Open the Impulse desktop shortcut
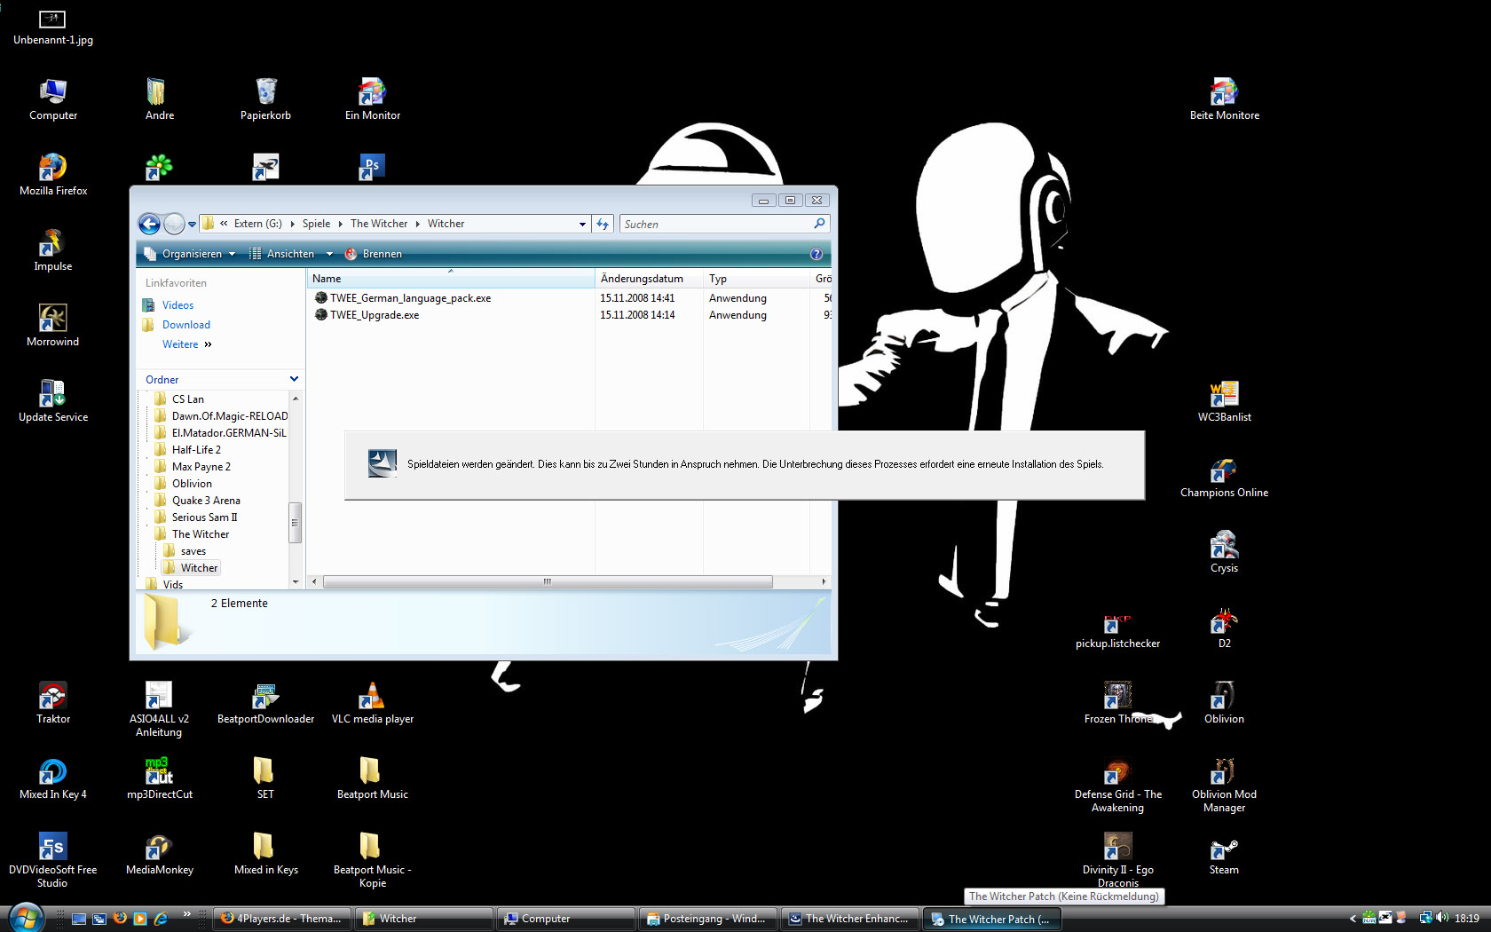The width and height of the screenshot is (1491, 932). click(53, 249)
